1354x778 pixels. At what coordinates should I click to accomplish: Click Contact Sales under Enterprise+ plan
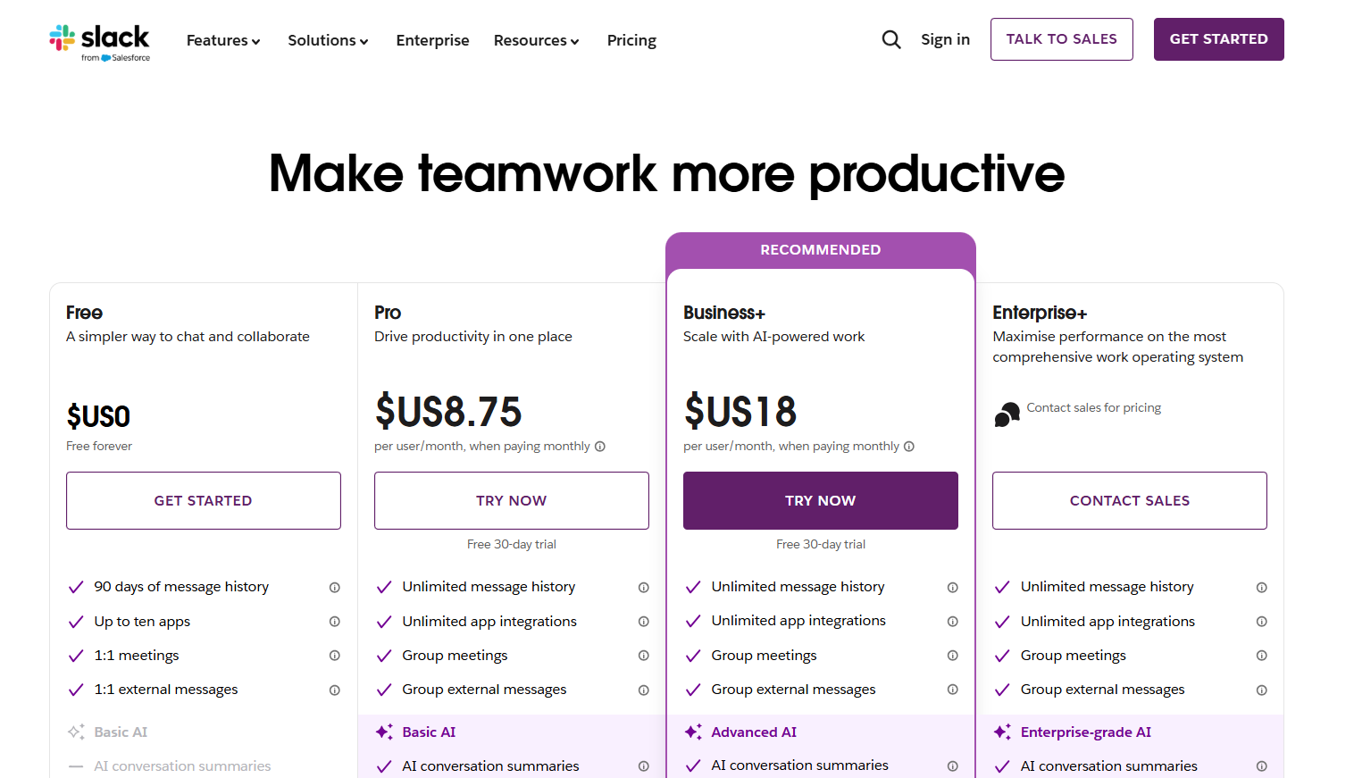[x=1129, y=500]
